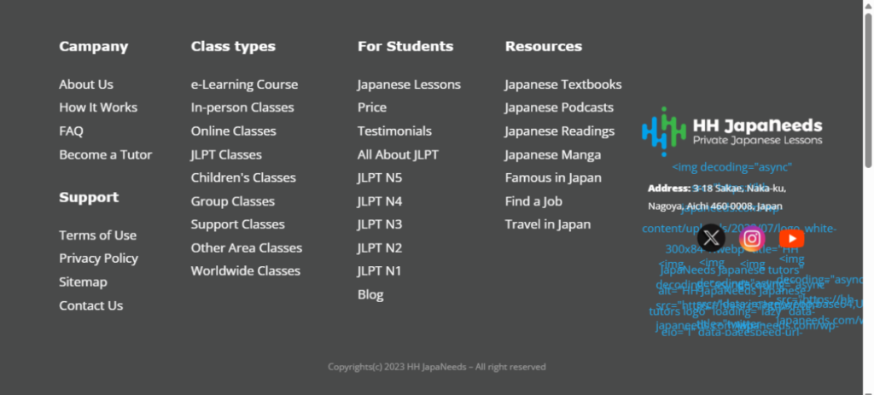
Task: Open the Instagram social icon
Action: click(752, 238)
